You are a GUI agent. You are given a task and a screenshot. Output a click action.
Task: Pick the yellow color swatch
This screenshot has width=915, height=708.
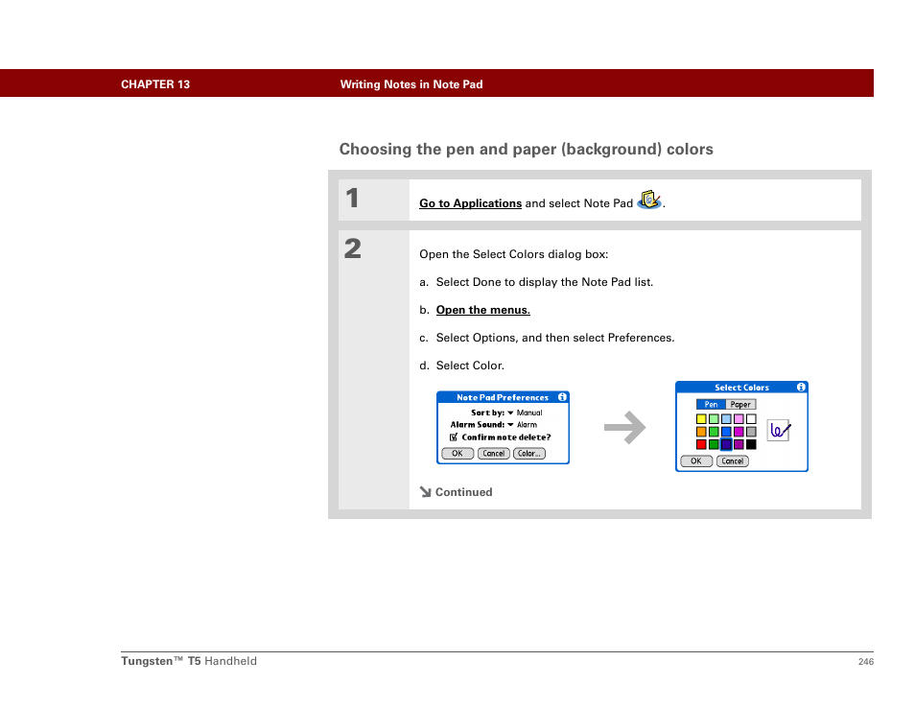tap(701, 419)
